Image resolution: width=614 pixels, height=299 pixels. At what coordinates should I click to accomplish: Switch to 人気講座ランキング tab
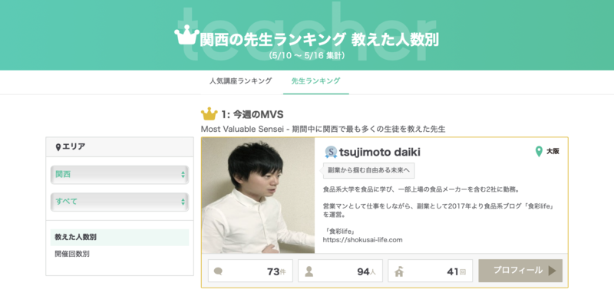(x=240, y=81)
